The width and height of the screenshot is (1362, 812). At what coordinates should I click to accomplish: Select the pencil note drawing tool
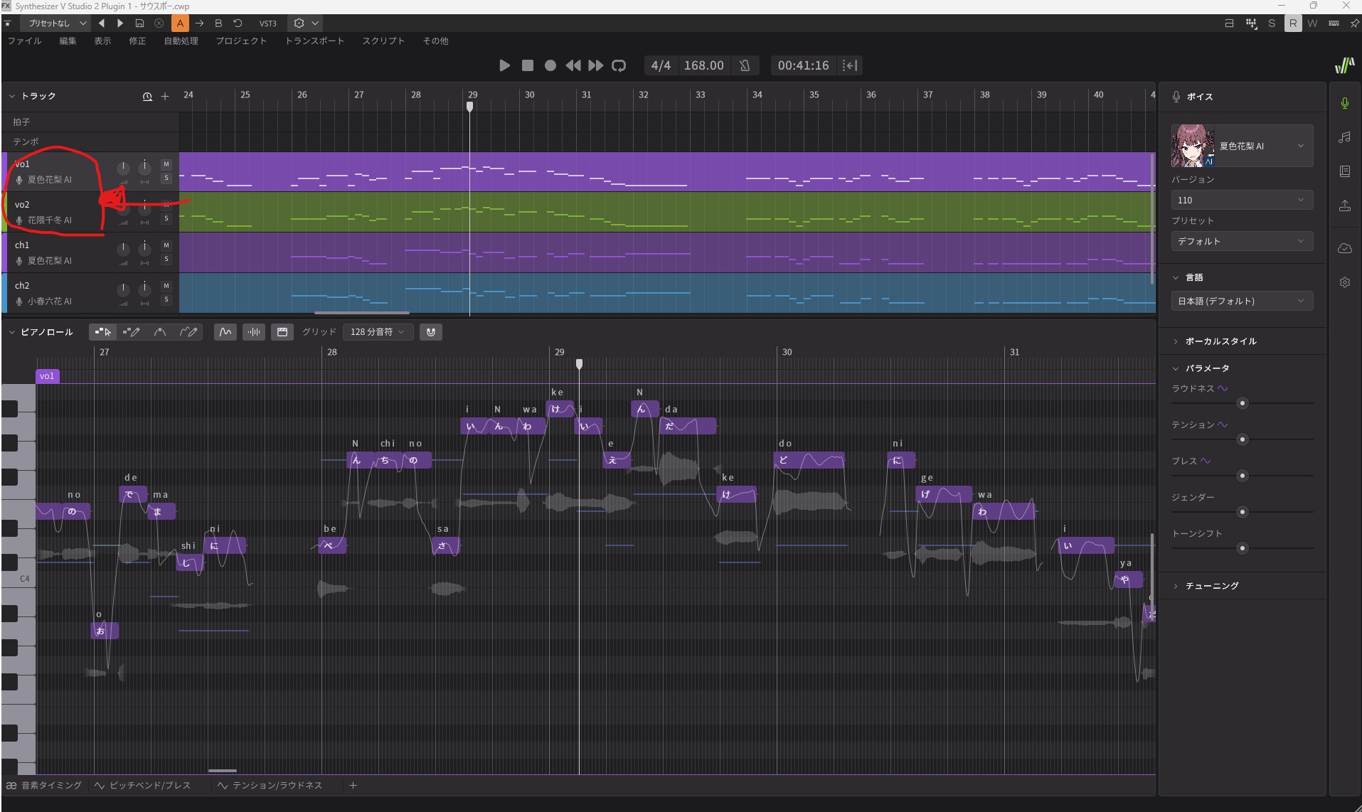(x=132, y=332)
